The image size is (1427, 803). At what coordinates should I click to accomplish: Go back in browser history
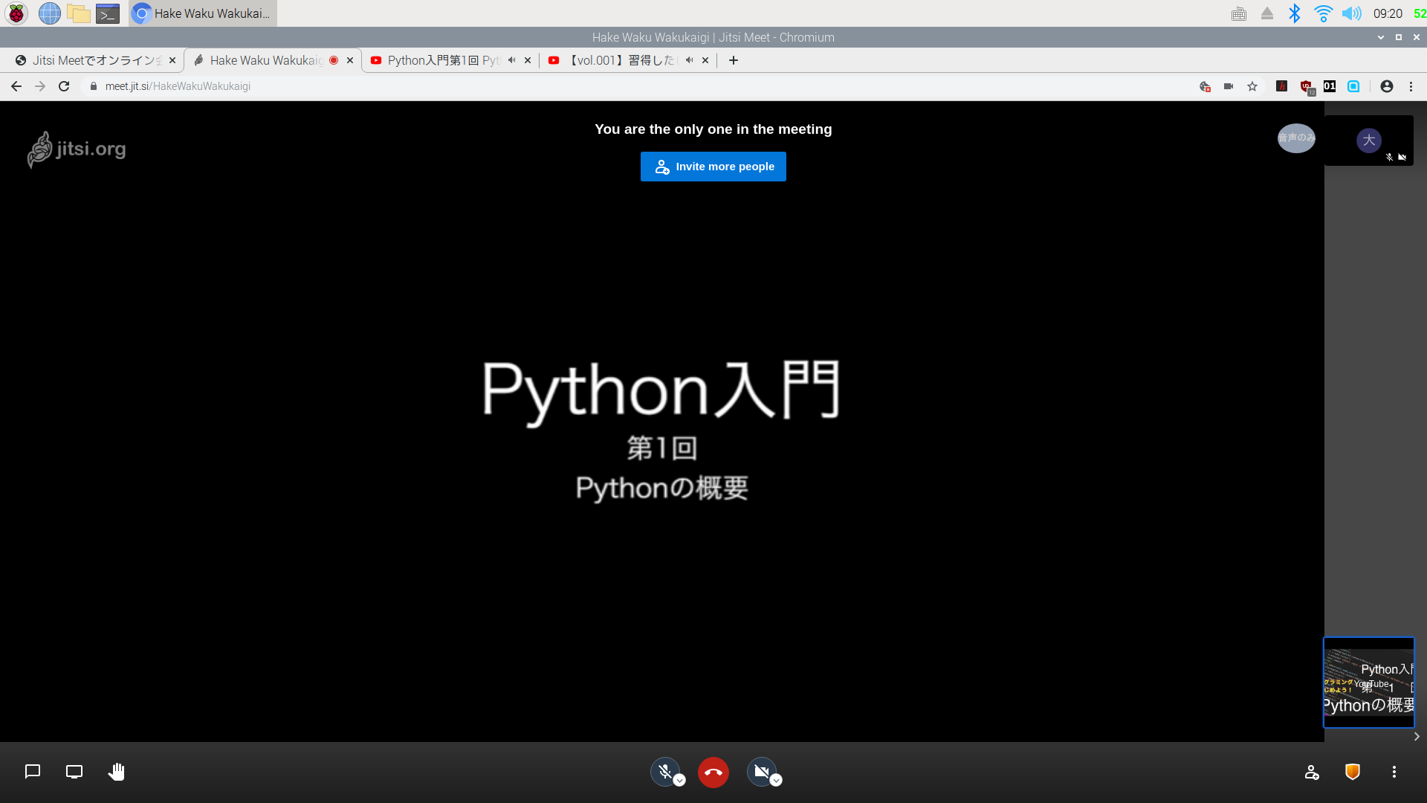click(x=16, y=86)
